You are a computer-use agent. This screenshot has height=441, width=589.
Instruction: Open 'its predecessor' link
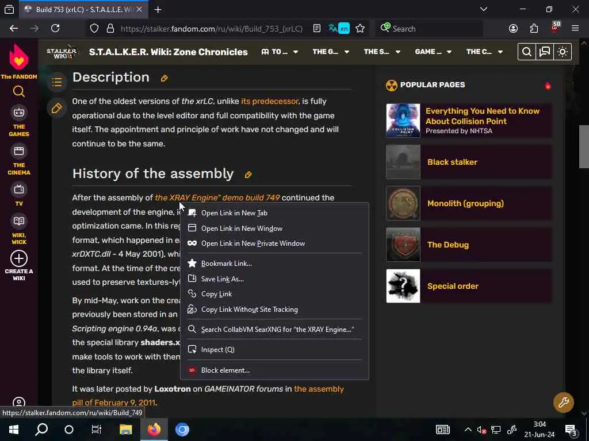click(x=270, y=101)
